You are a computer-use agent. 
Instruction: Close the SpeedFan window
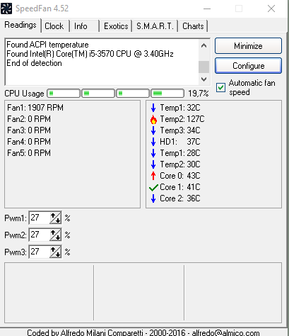271,9
